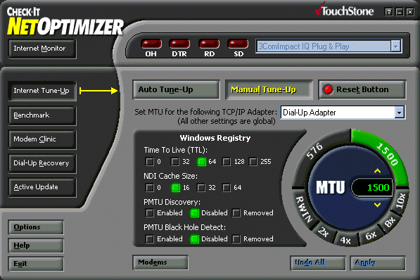
Task: Minimize the NetOptimizer window
Action: point(400,11)
